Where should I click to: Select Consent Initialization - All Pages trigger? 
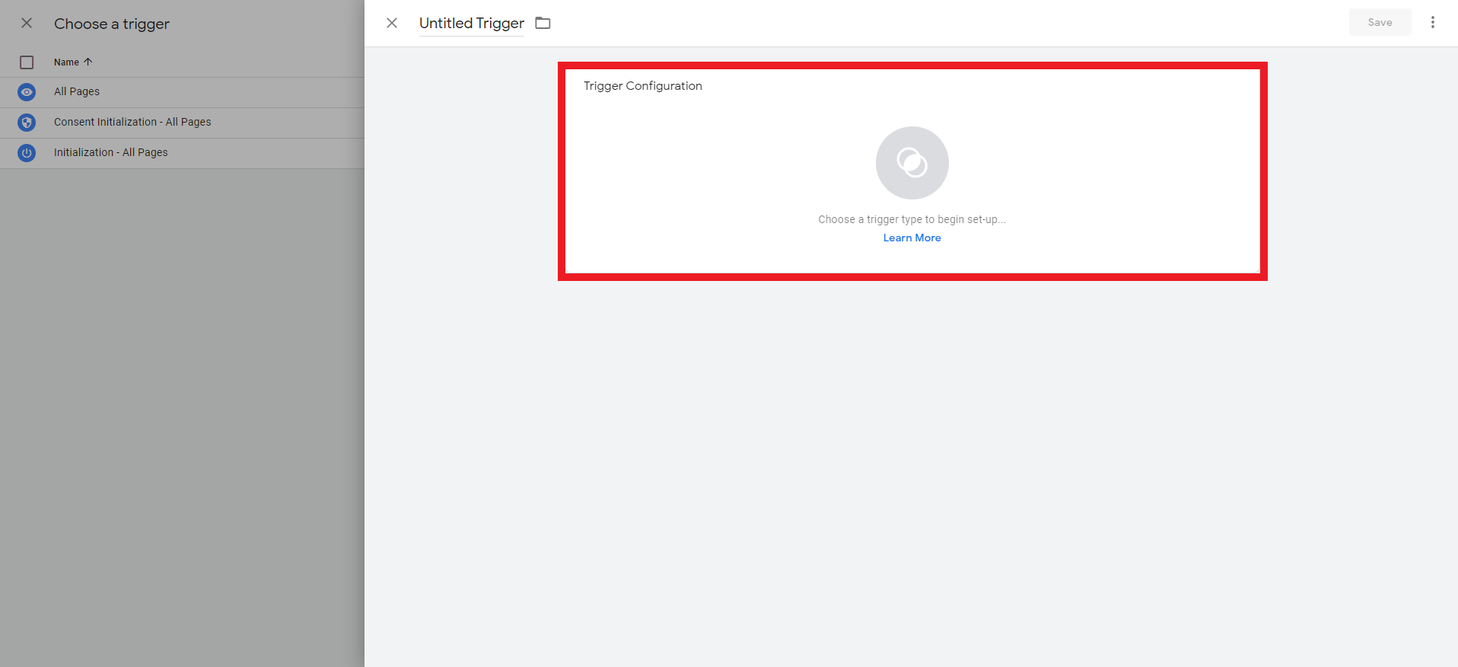132,122
